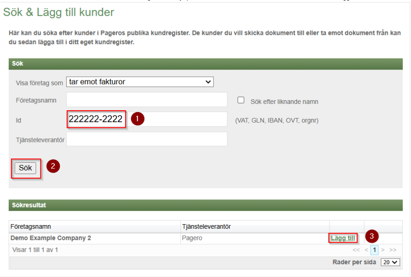The width and height of the screenshot is (411, 277).
Task: Click the Pagero cell in results
Action: click(192, 238)
